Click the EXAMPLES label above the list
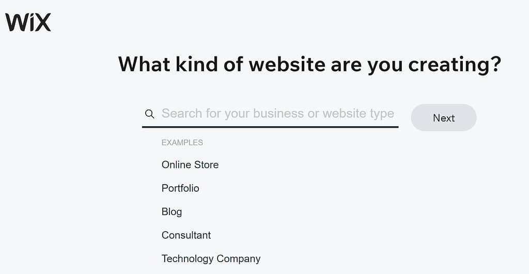The image size is (529, 274). pyautogui.click(x=182, y=143)
